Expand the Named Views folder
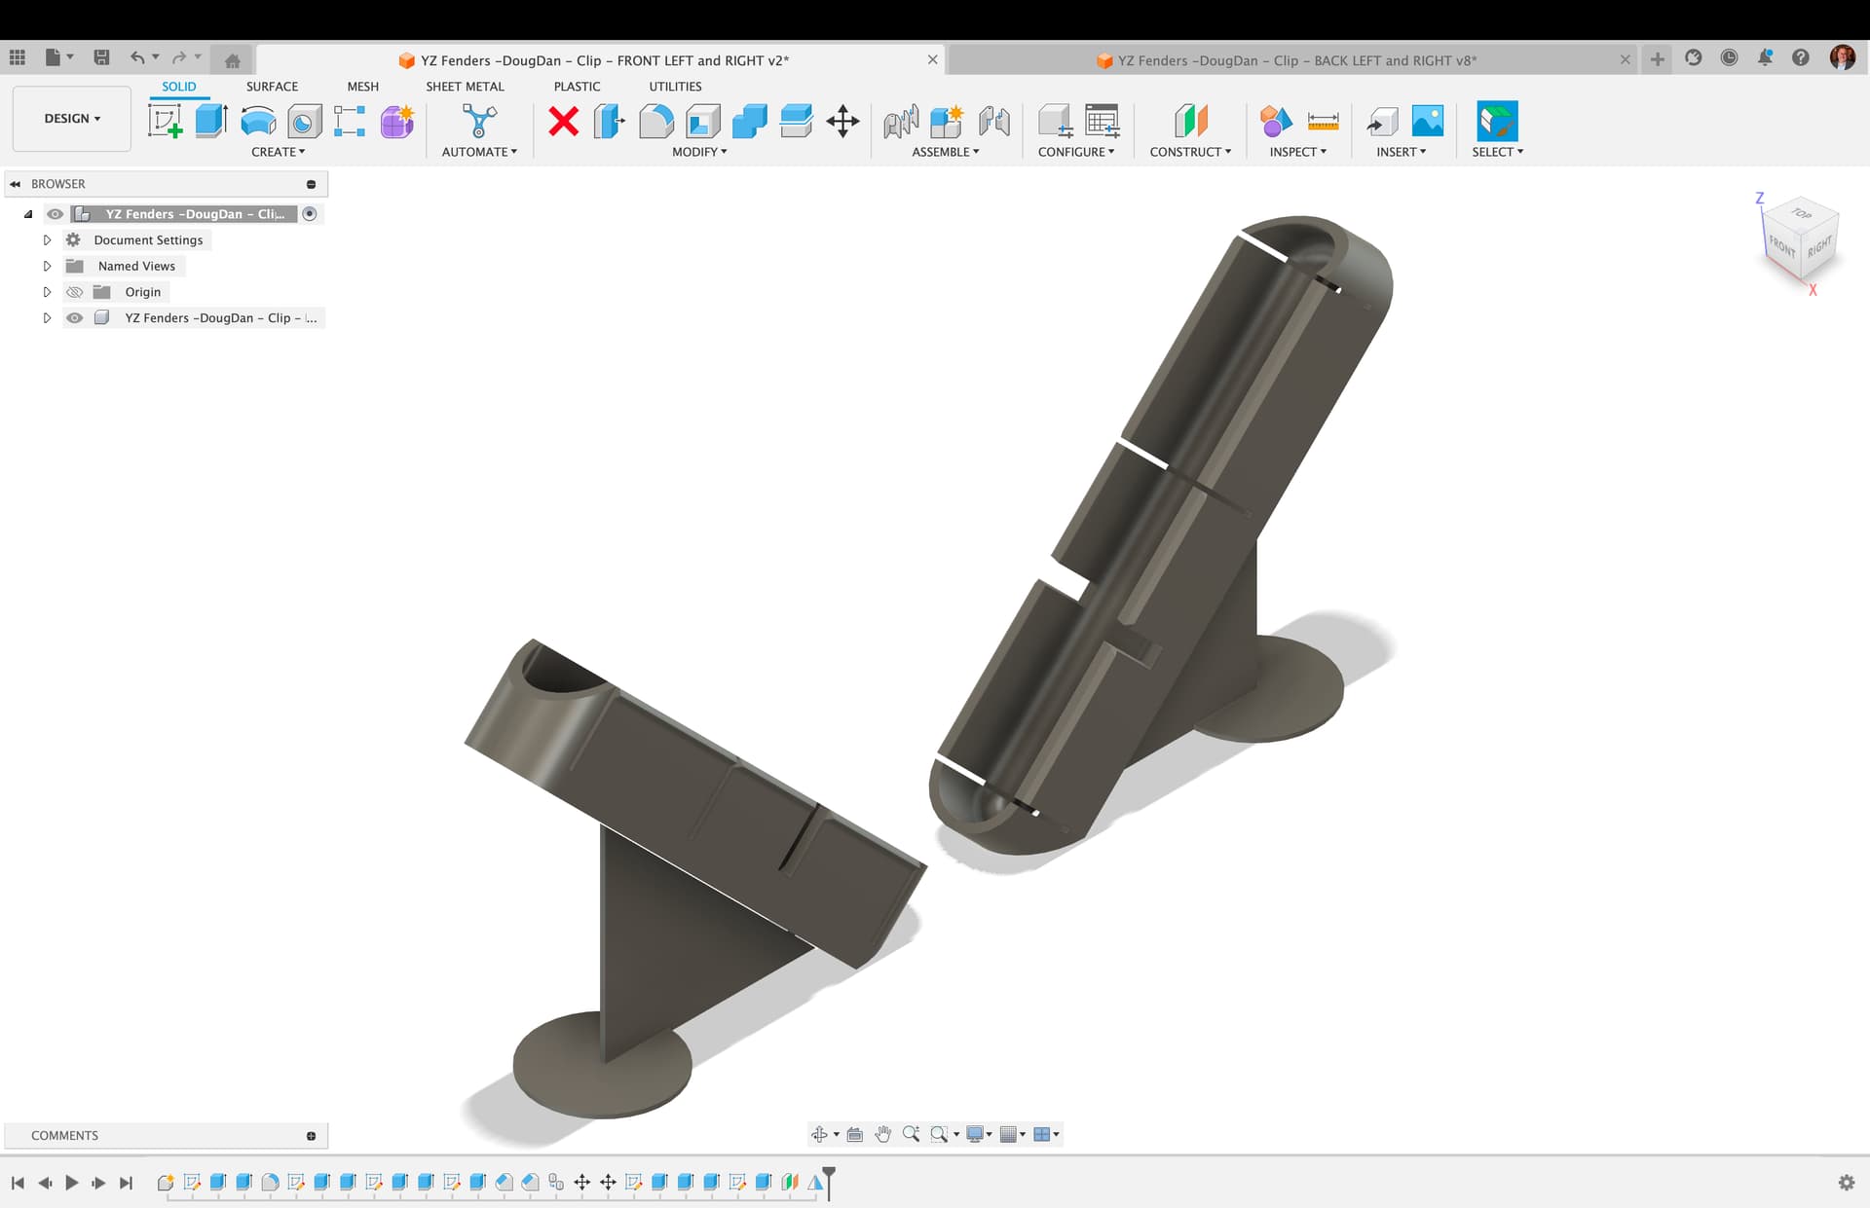The height and width of the screenshot is (1208, 1870). [47, 266]
